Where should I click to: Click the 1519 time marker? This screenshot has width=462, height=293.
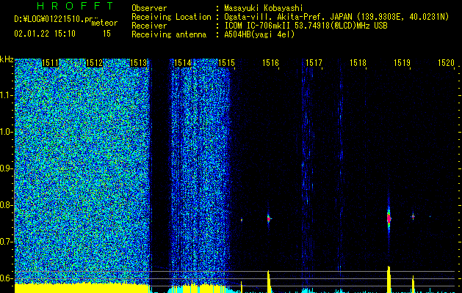[403, 62]
